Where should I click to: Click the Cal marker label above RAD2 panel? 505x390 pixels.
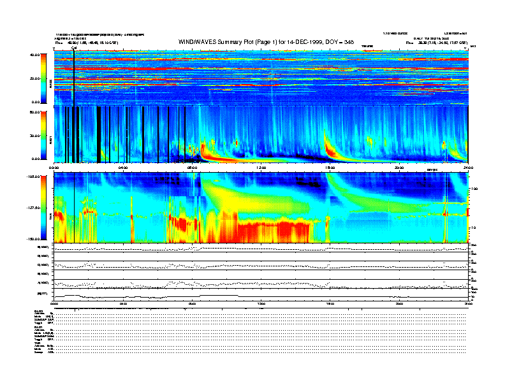(x=74, y=48)
